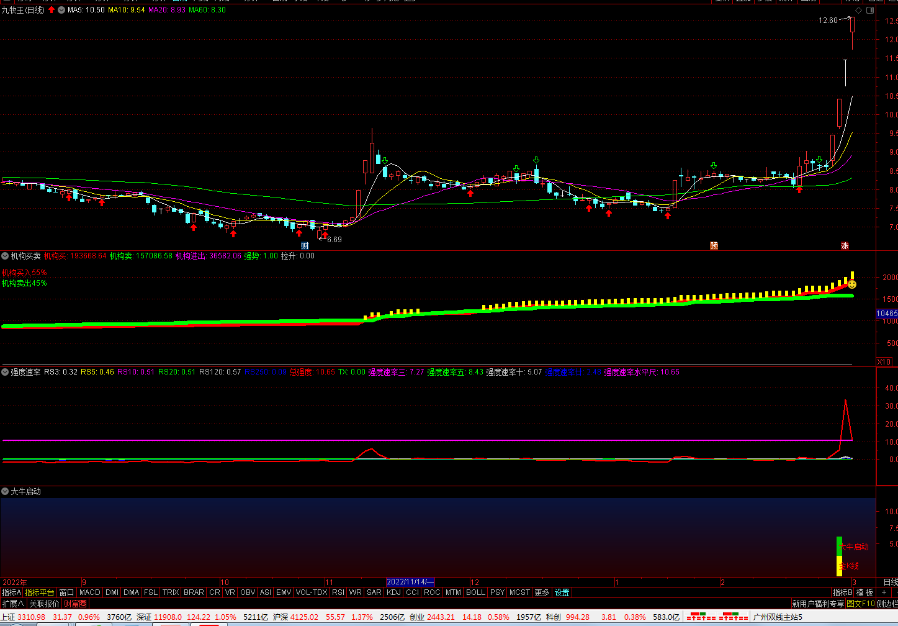This screenshot has height=626, width=898.
Task: Click the 6.69 low price label
Action: click(x=334, y=239)
